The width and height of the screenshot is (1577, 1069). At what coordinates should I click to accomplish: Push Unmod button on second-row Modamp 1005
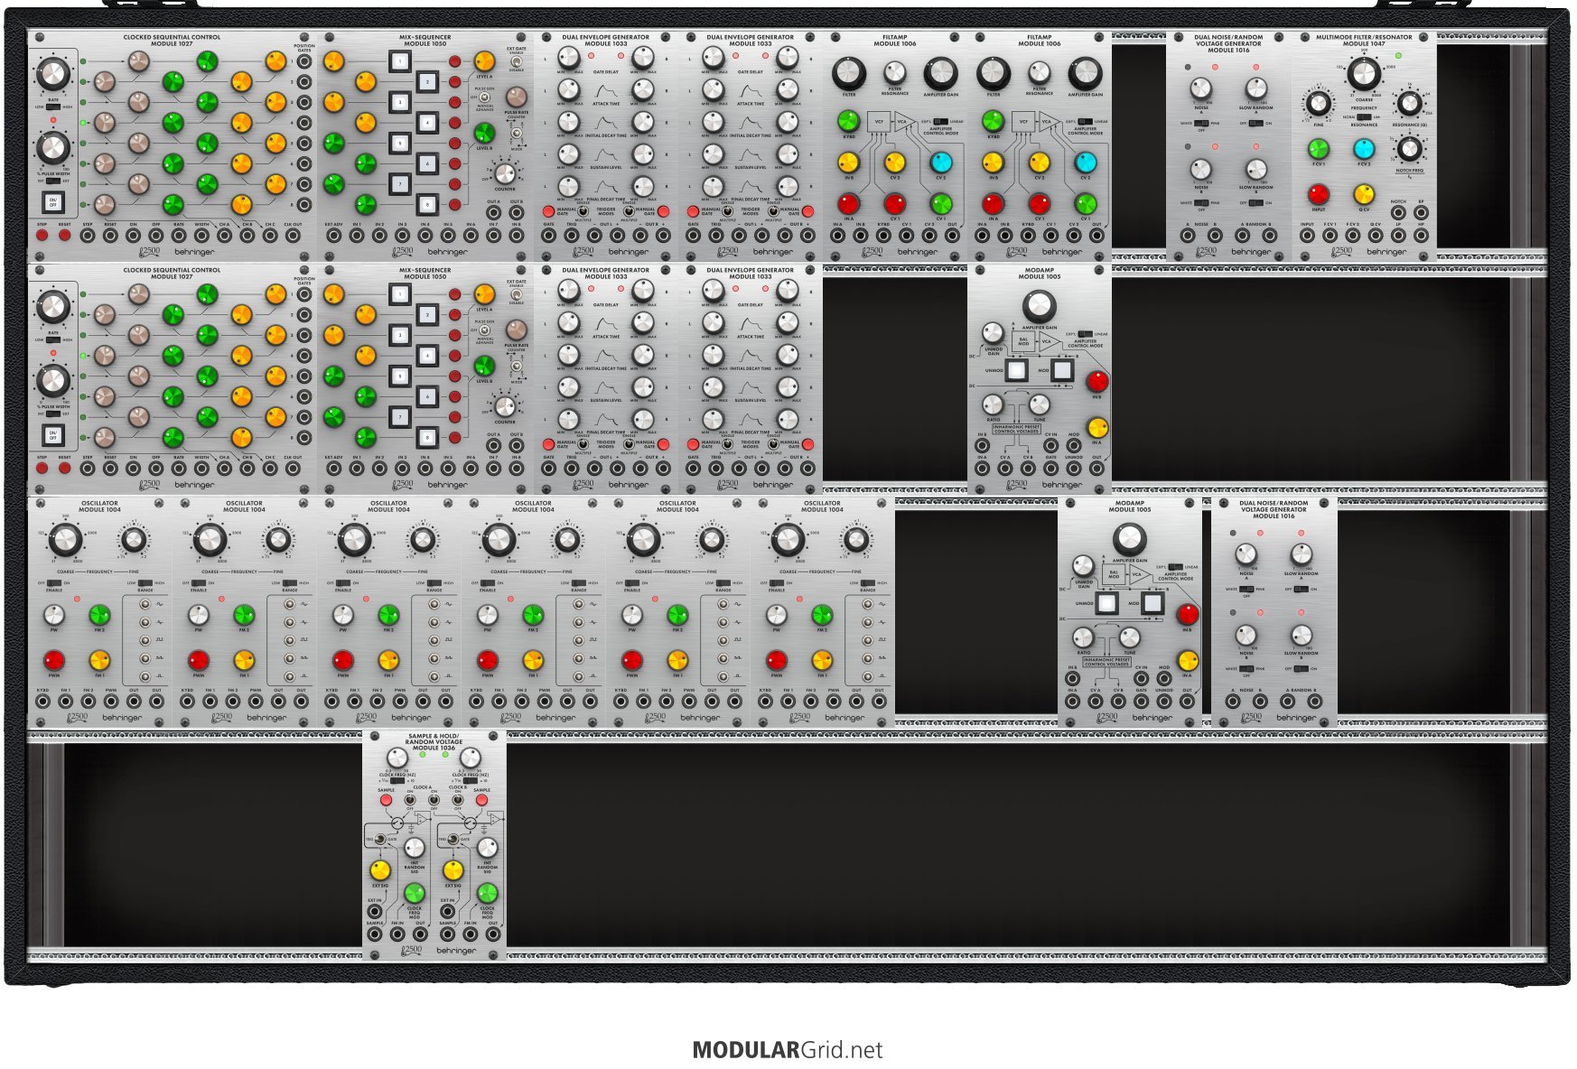coord(1017,370)
